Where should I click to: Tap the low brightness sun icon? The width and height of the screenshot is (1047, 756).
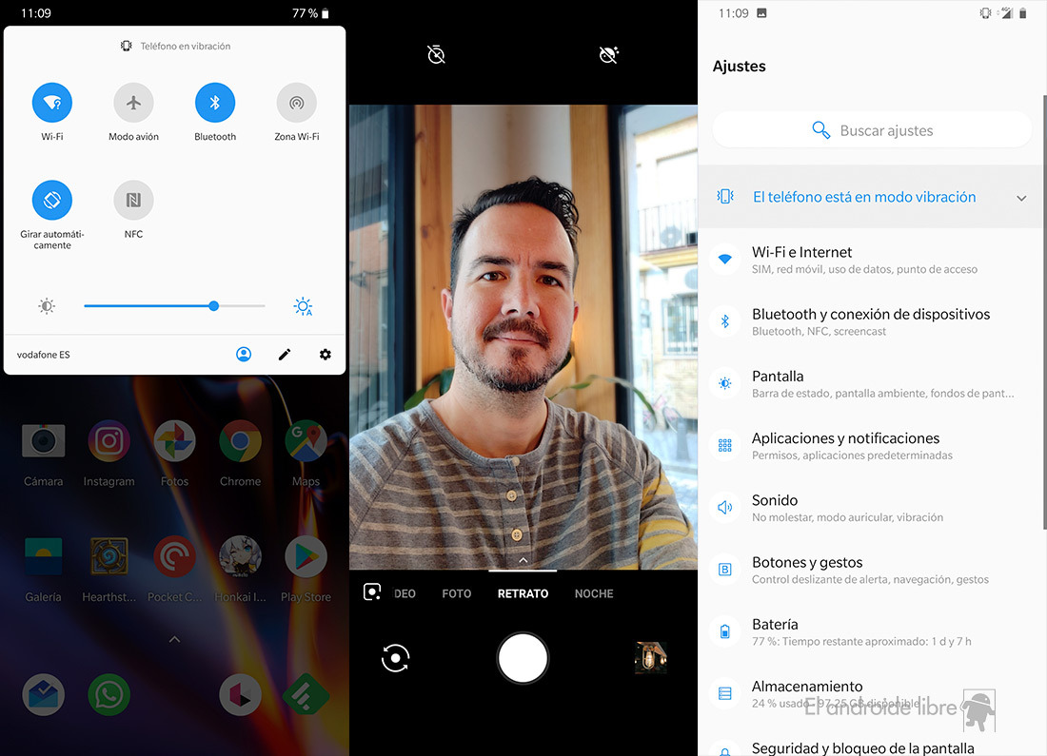pyautogui.click(x=47, y=306)
